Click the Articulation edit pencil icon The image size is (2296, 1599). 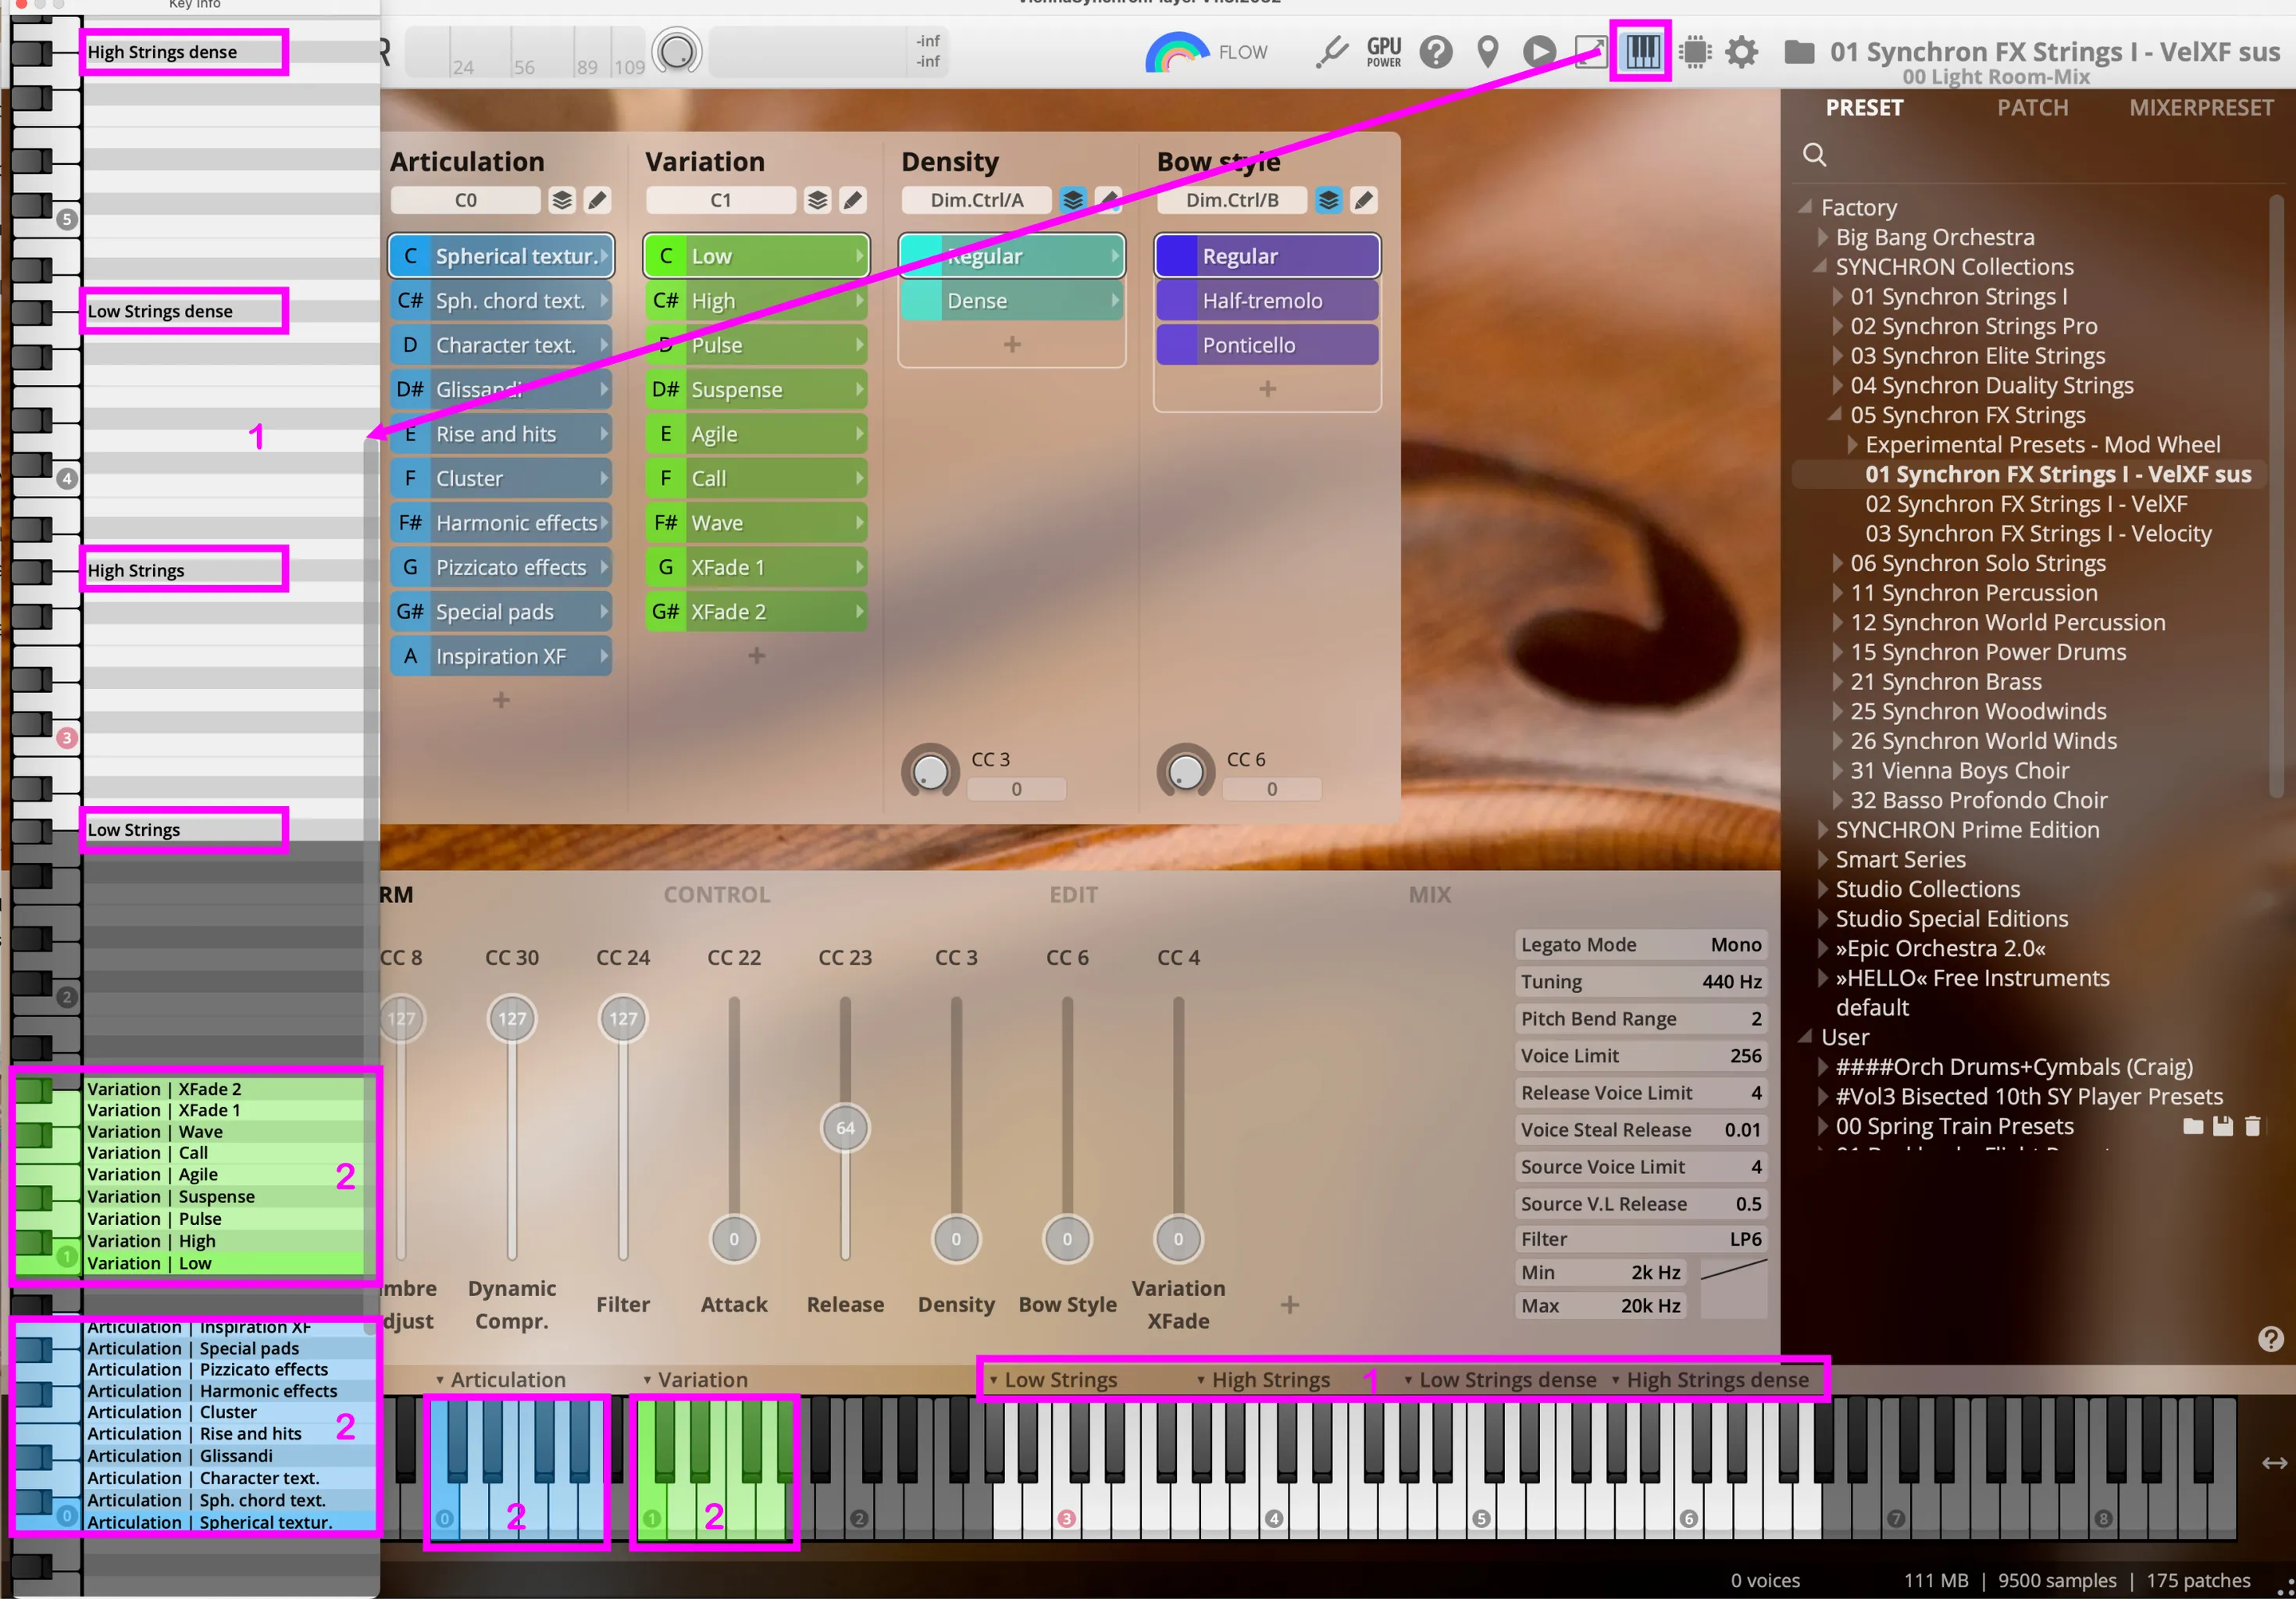click(597, 200)
